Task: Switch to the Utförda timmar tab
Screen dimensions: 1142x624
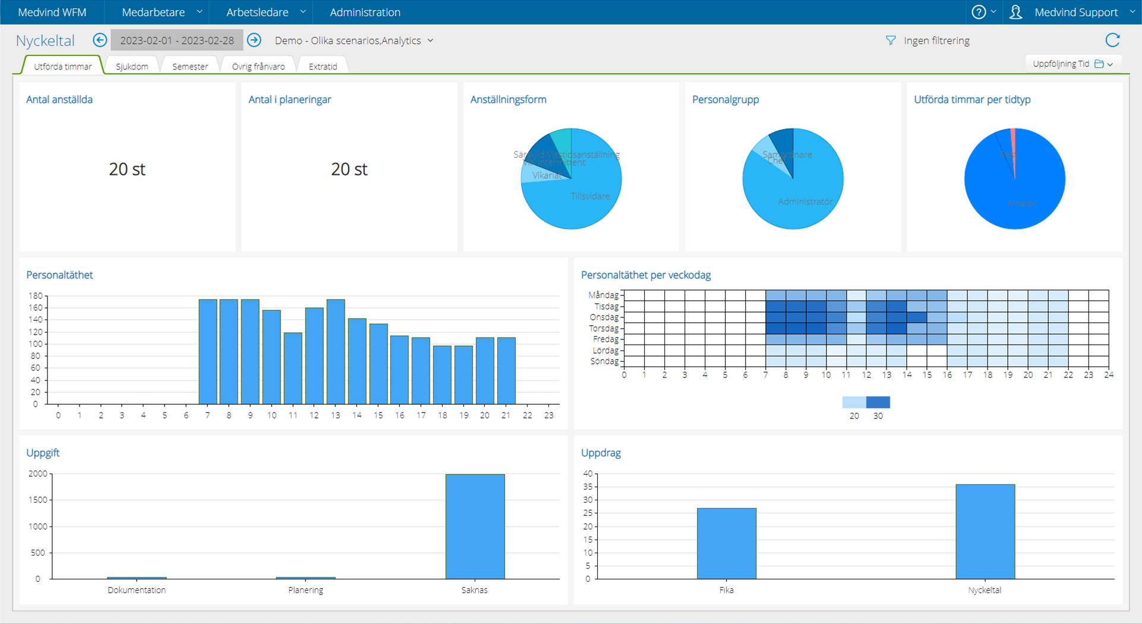Action: pos(62,66)
